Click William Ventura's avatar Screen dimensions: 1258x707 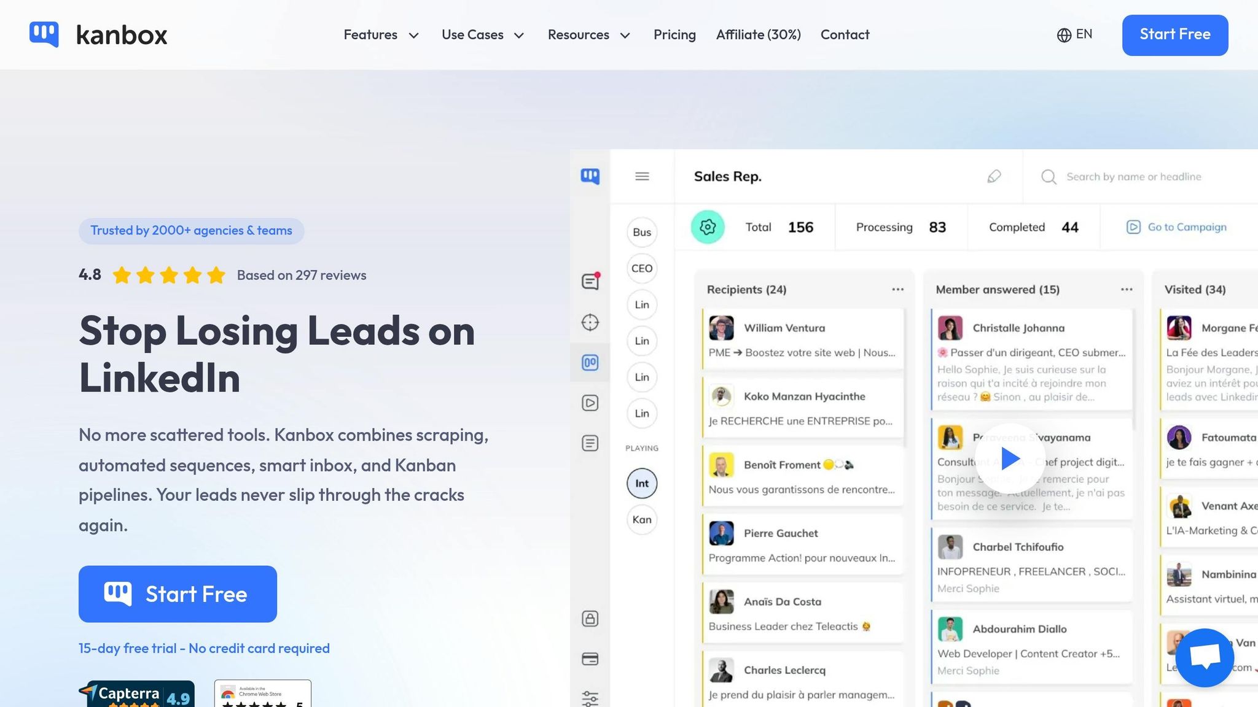click(x=721, y=328)
